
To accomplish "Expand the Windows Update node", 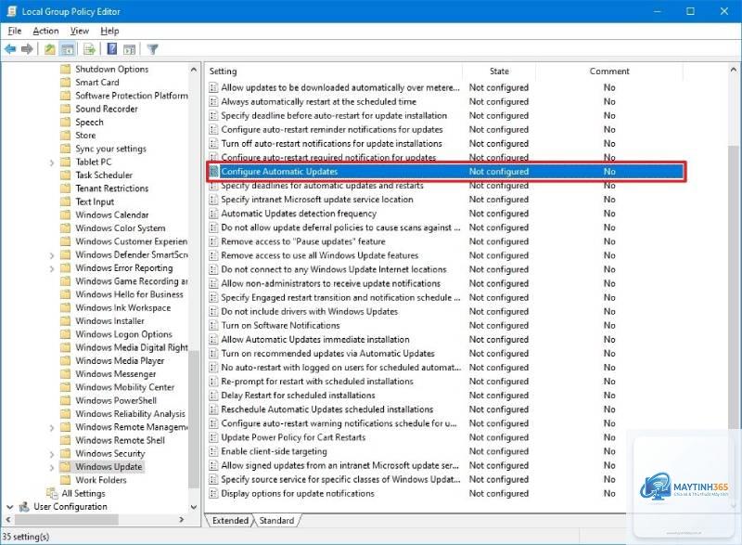I will pos(52,467).
